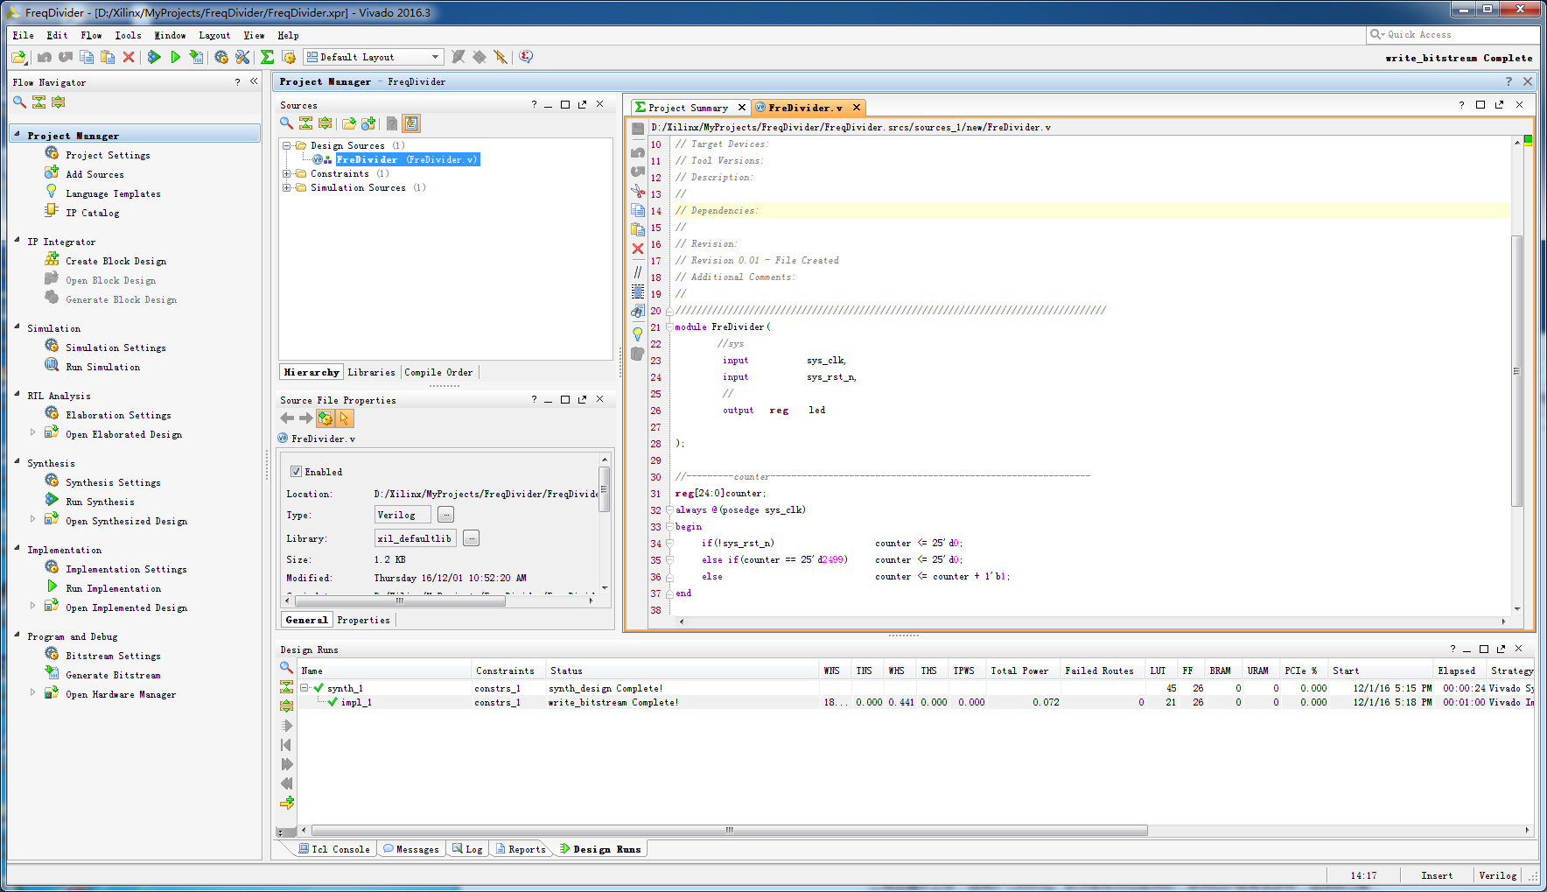This screenshot has width=1547, height=892.
Task: Click browse button next to xil_defaultlib
Action: click(x=472, y=538)
